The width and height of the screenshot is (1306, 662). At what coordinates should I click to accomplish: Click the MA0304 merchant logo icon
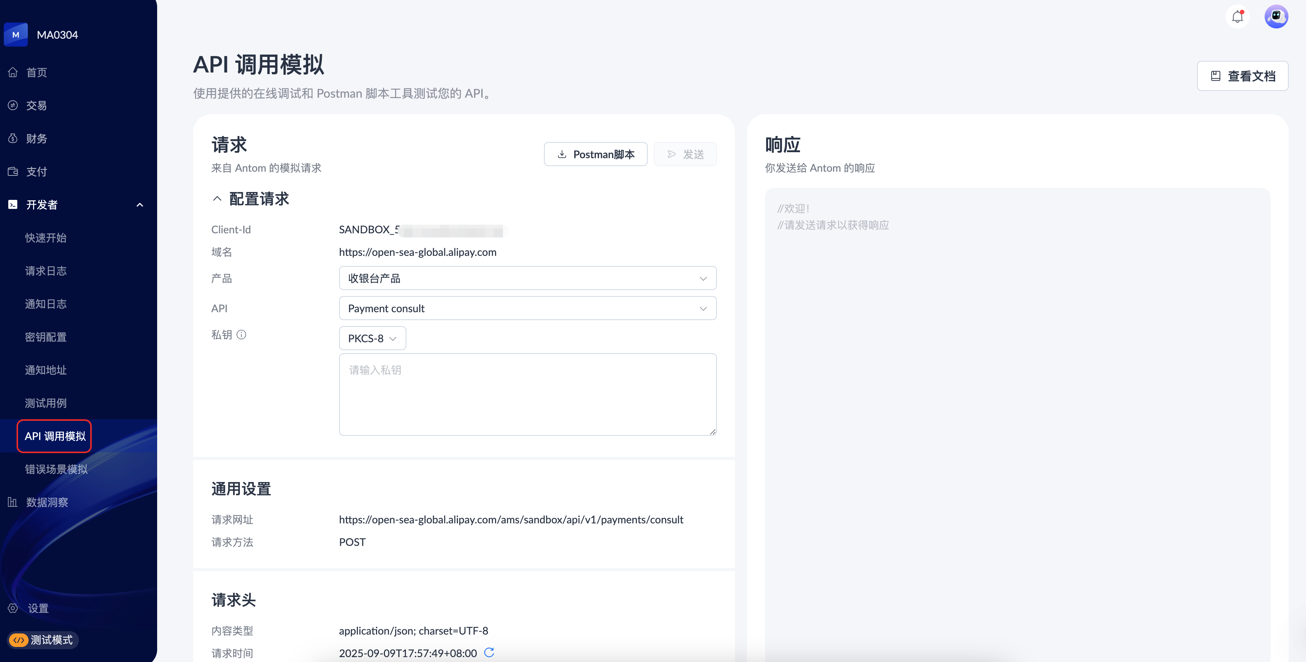(16, 35)
